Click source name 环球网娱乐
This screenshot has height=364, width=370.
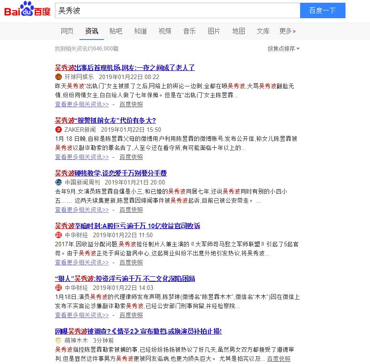tap(79, 77)
